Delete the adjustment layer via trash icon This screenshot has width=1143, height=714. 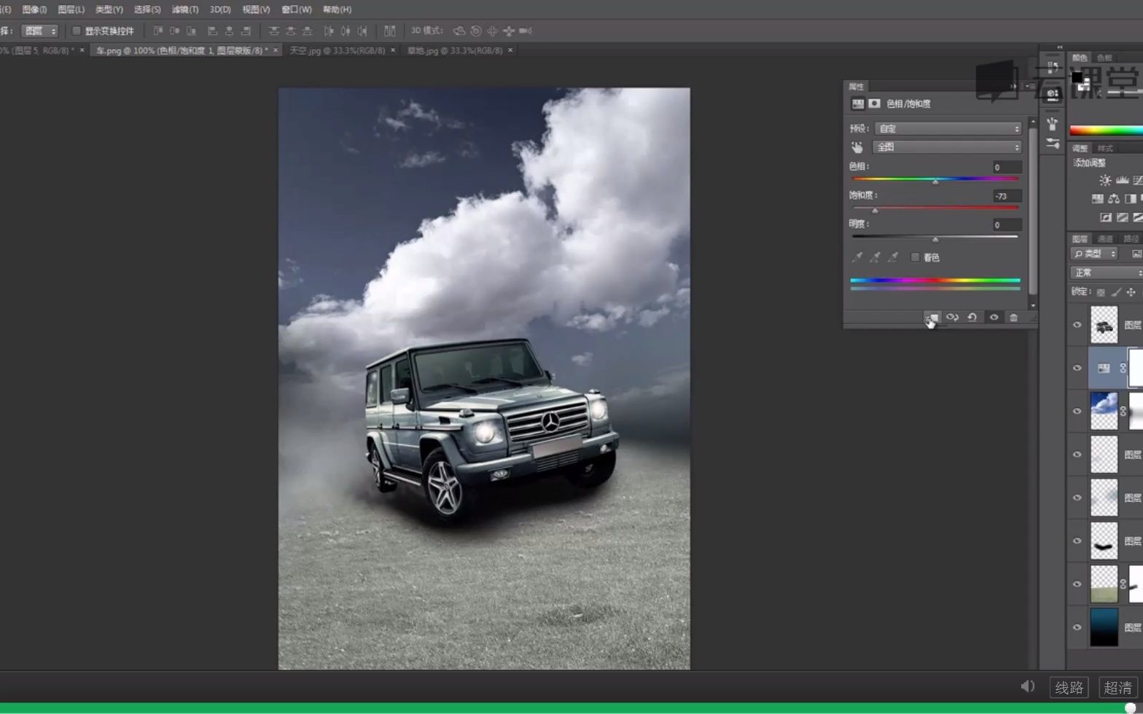tap(1013, 317)
